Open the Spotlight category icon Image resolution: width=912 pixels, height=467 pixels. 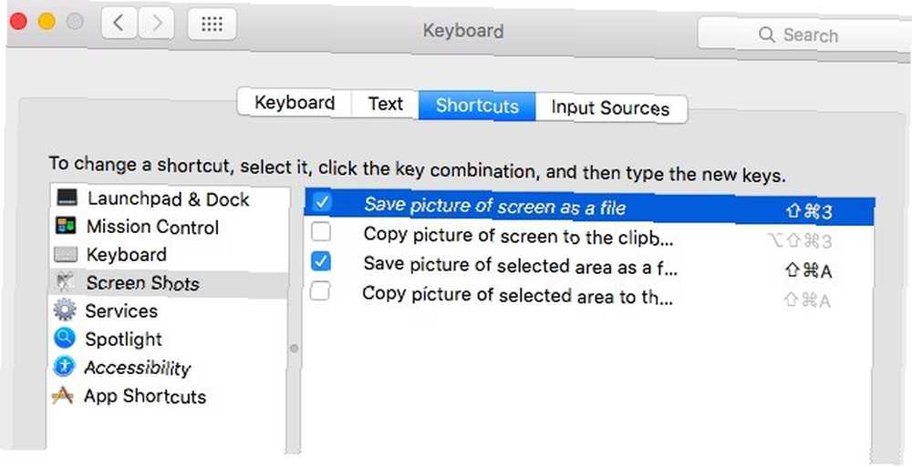tap(65, 338)
